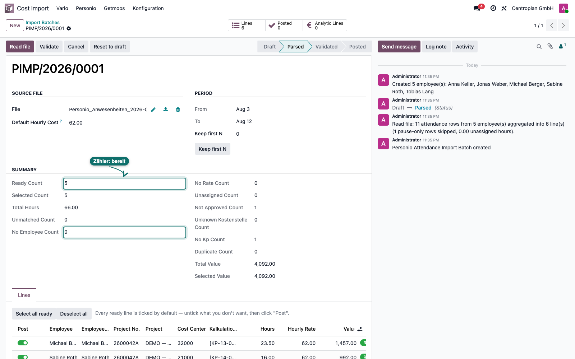The width and height of the screenshot is (575, 359).
Task: Open the activities clock icon
Action: coord(493,8)
